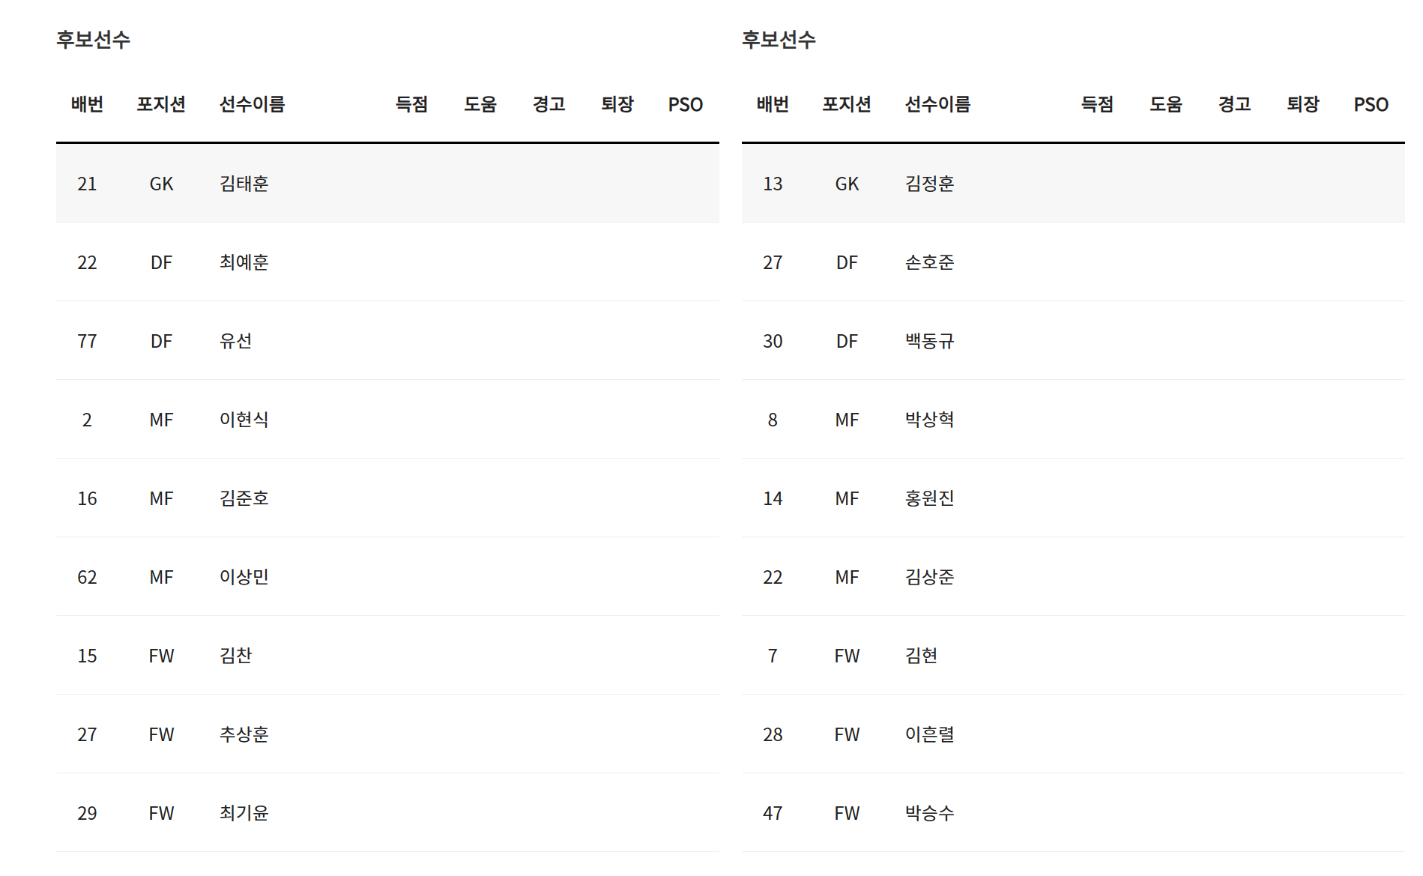Select player 김상준
The image size is (1423, 876).
(929, 577)
